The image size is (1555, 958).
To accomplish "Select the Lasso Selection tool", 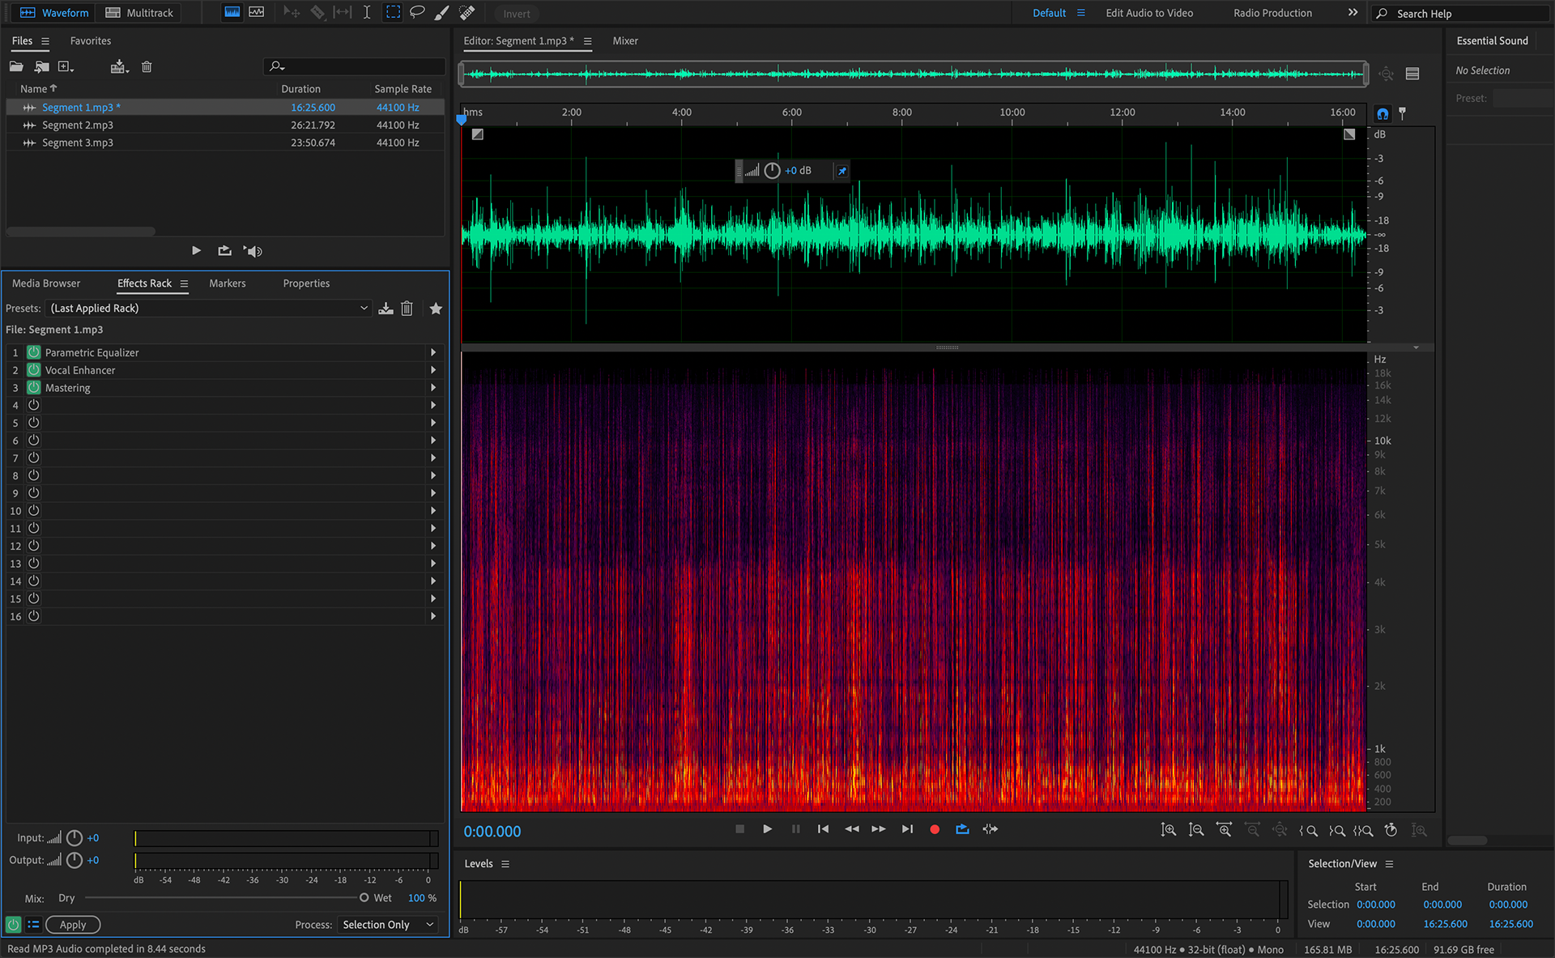I will (417, 13).
